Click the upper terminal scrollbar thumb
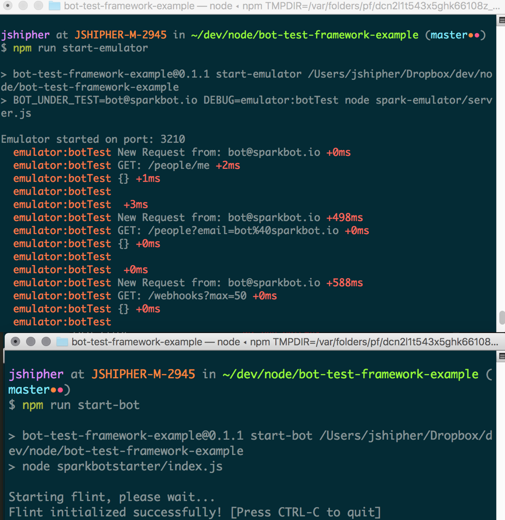505x520 pixels. [x=502, y=317]
